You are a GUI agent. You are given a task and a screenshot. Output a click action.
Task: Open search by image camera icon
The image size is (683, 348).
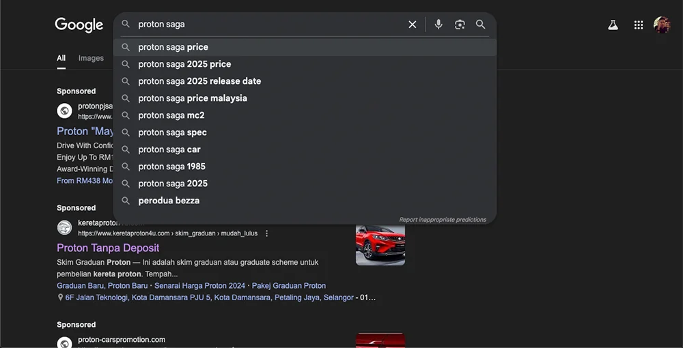click(460, 25)
